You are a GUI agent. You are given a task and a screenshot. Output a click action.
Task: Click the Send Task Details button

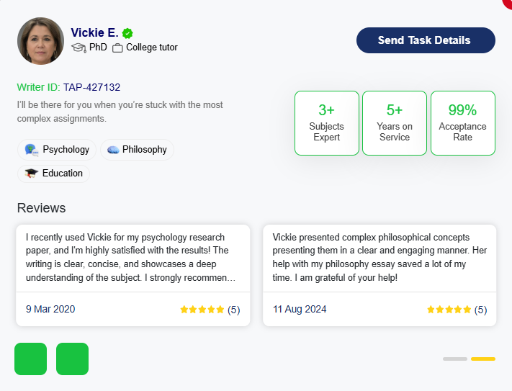[426, 40]
